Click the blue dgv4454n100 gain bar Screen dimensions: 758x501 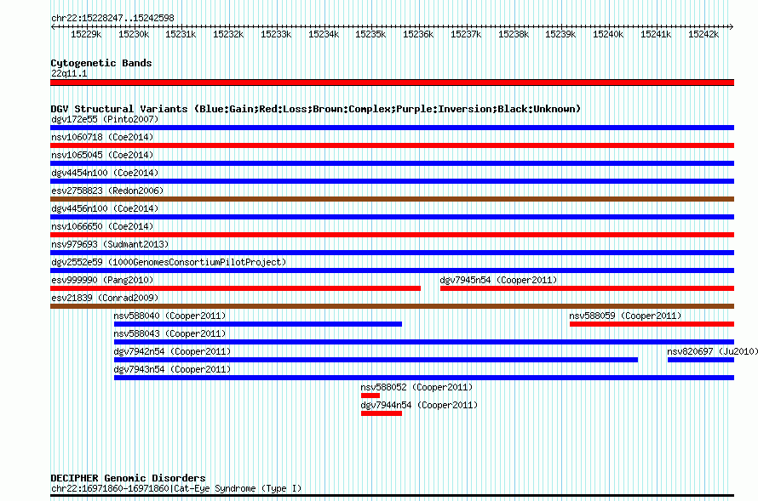tap(392, 181)
